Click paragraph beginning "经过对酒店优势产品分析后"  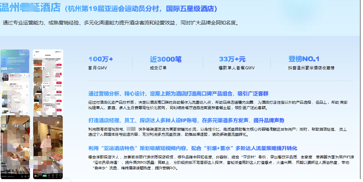point(218,105)
